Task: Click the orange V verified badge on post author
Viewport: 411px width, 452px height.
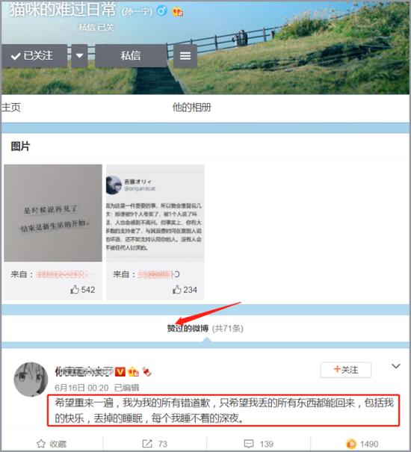Action: coord(120,371)
